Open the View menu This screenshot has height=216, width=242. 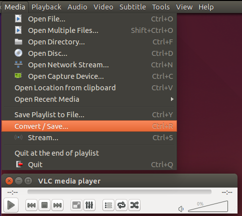[x=184, y=7]
